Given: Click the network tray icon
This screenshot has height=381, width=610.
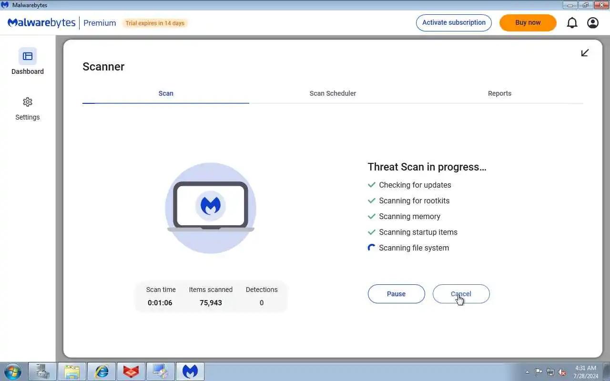Looking at the screenshot, I should pos(550,372).
